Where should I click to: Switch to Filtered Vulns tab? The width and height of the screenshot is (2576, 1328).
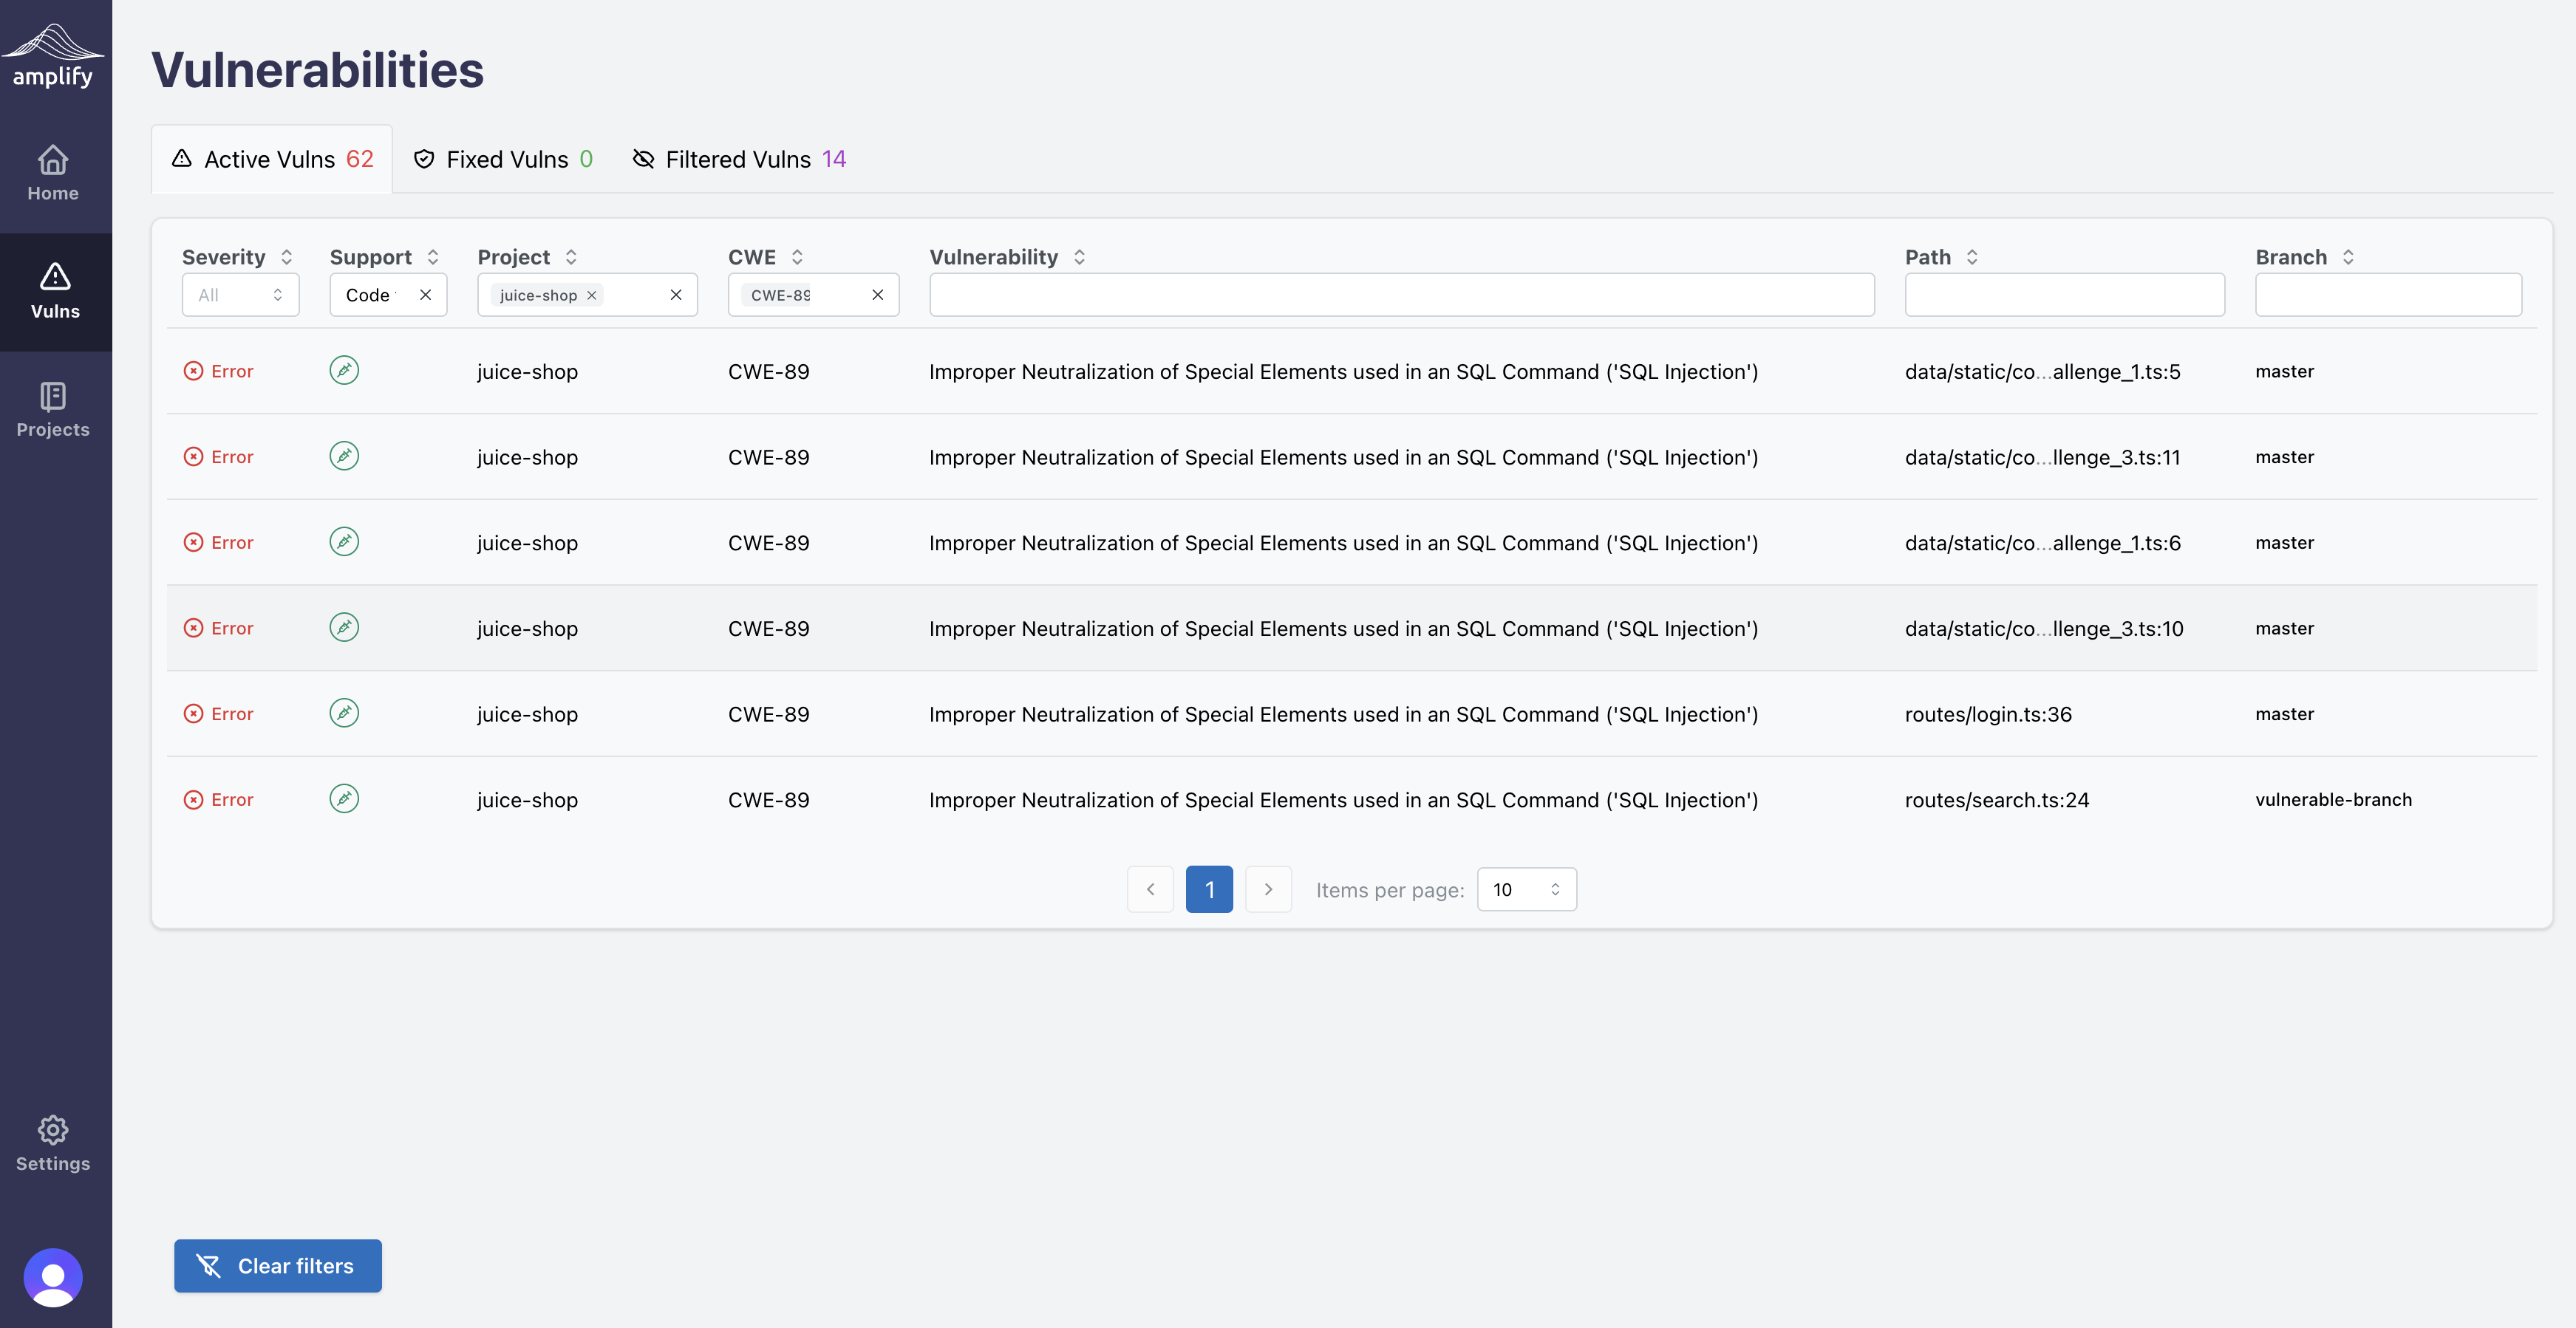740,160
